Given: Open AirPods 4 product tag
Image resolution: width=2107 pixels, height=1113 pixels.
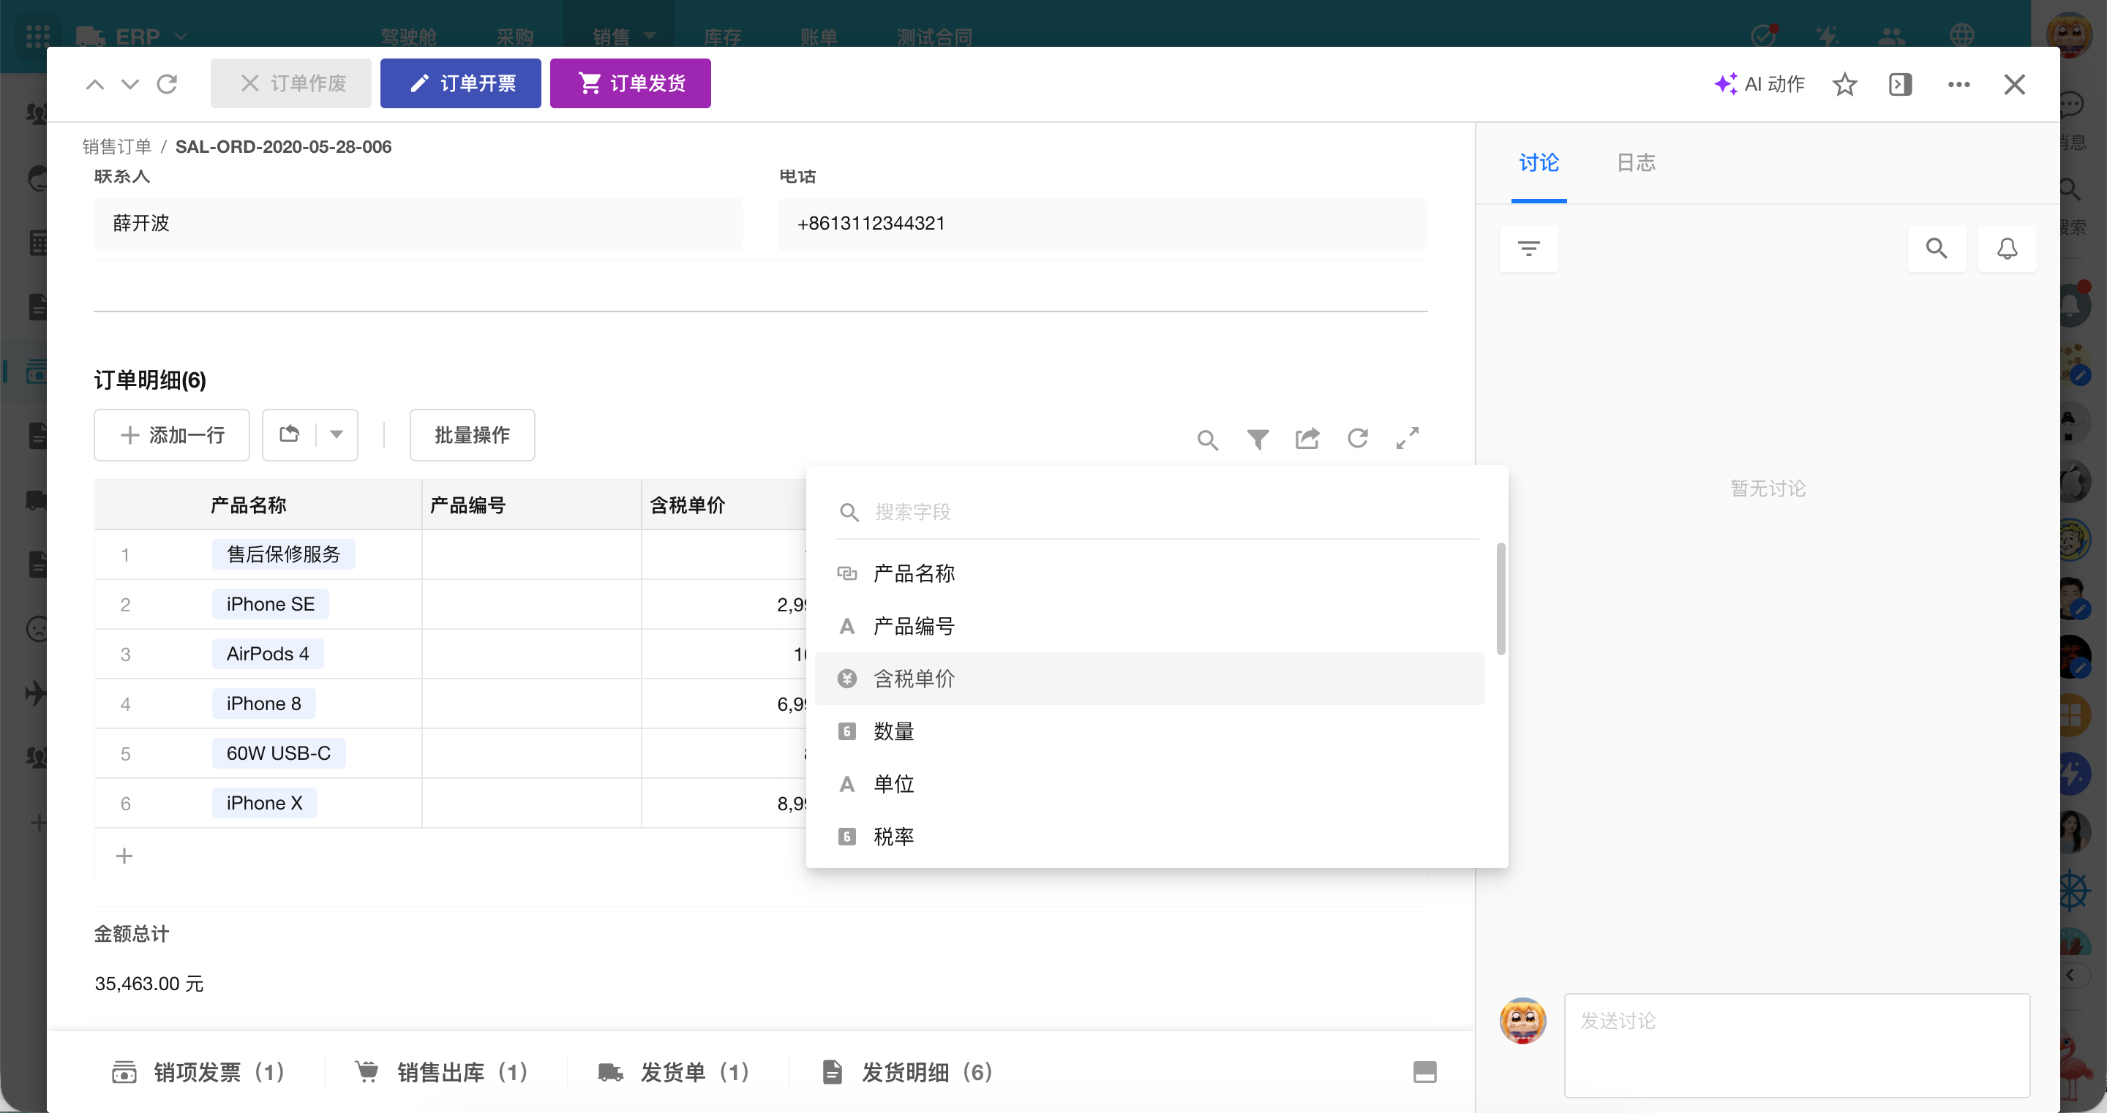Looking at the screenshot, I should [268, 654].
